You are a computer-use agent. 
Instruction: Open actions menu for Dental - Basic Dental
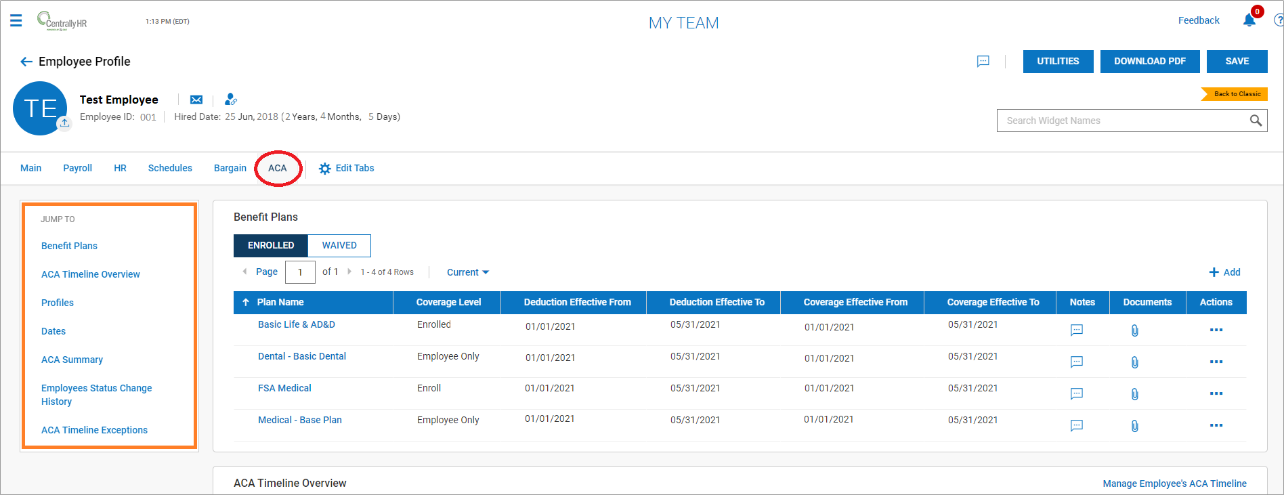coord(1216,362)
